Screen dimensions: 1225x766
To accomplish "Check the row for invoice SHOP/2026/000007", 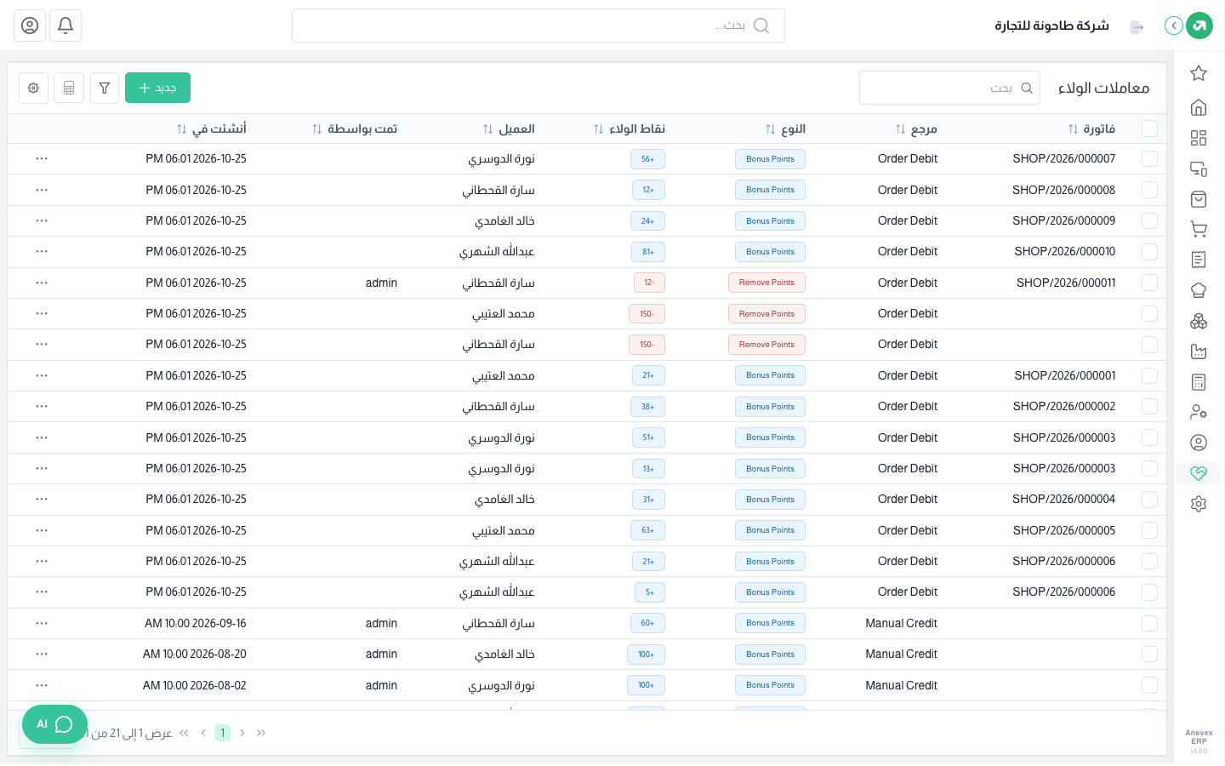I will point(1150,159).
